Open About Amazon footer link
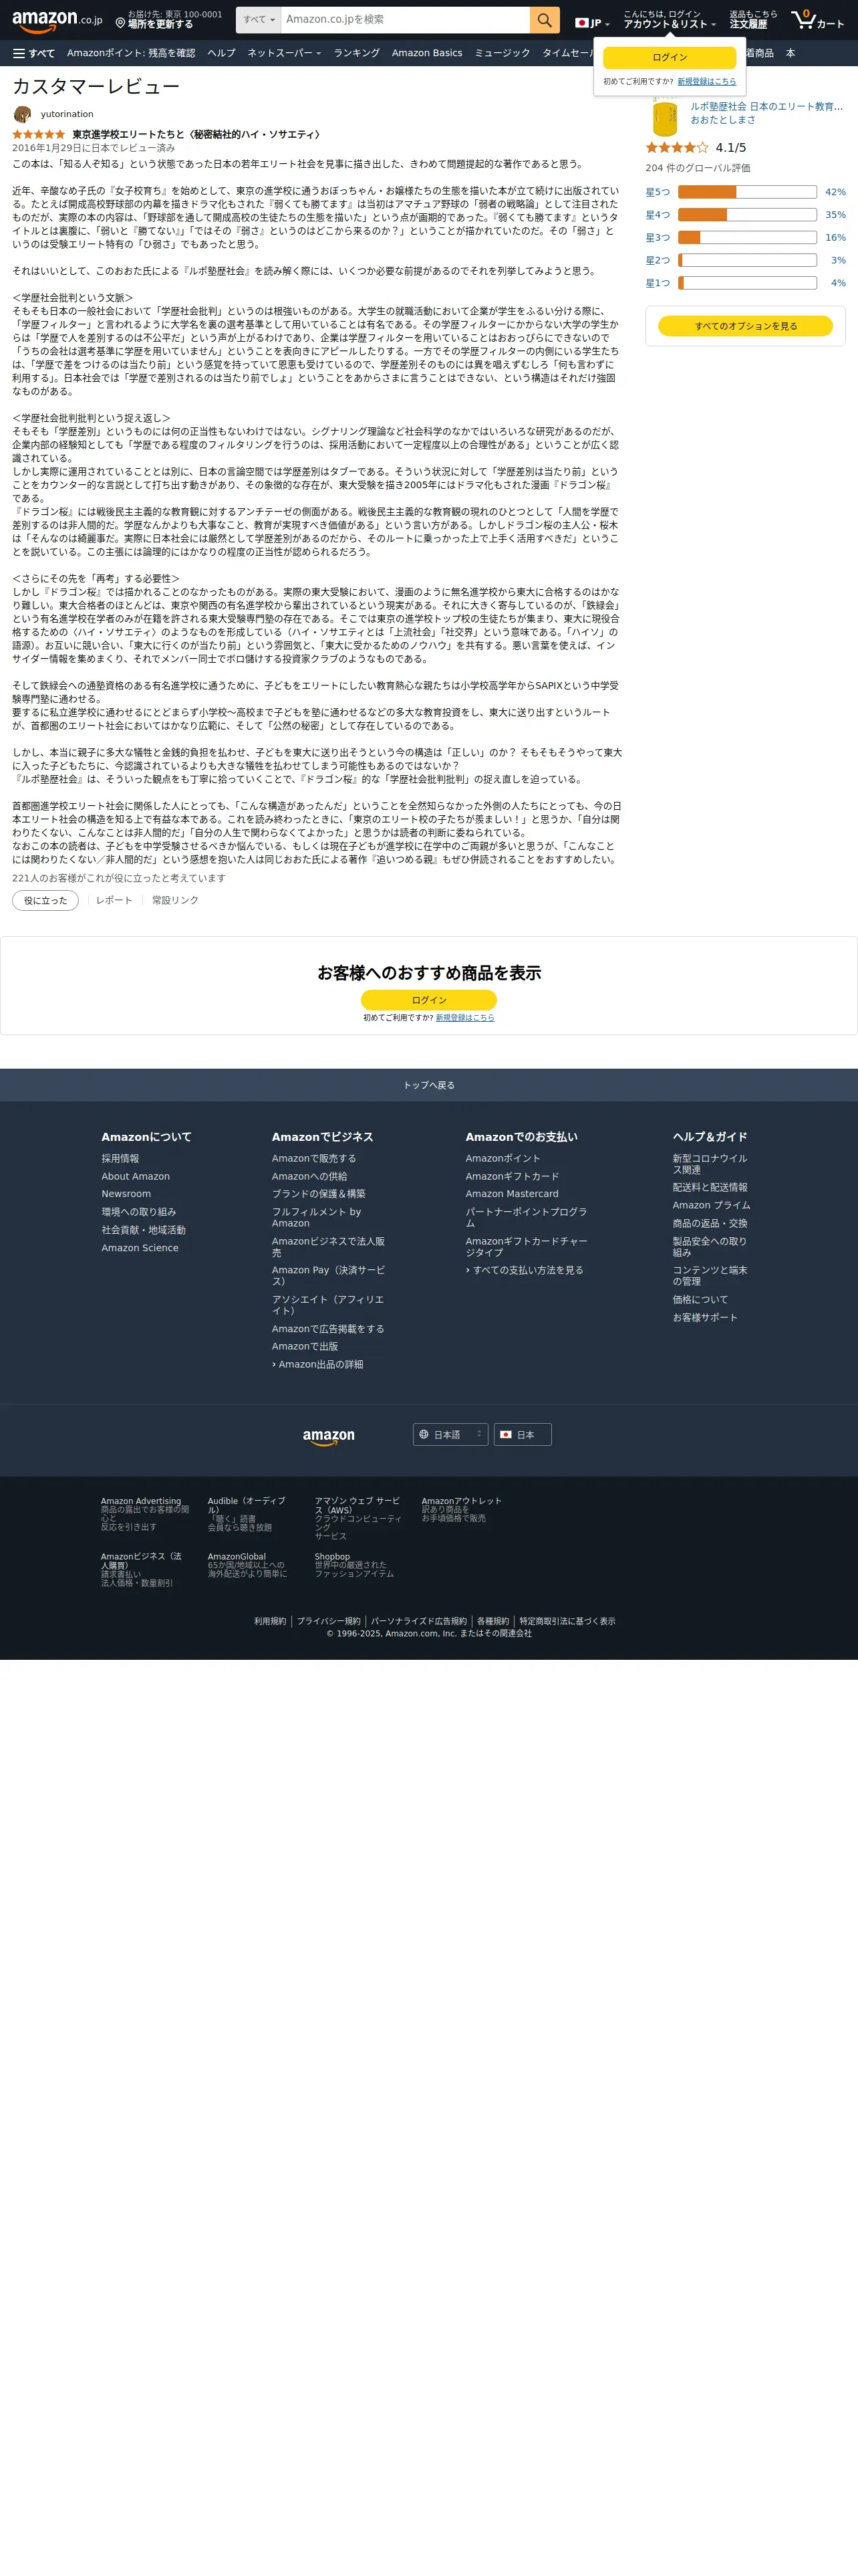858x2576 pixels. tap(135, 1177)
